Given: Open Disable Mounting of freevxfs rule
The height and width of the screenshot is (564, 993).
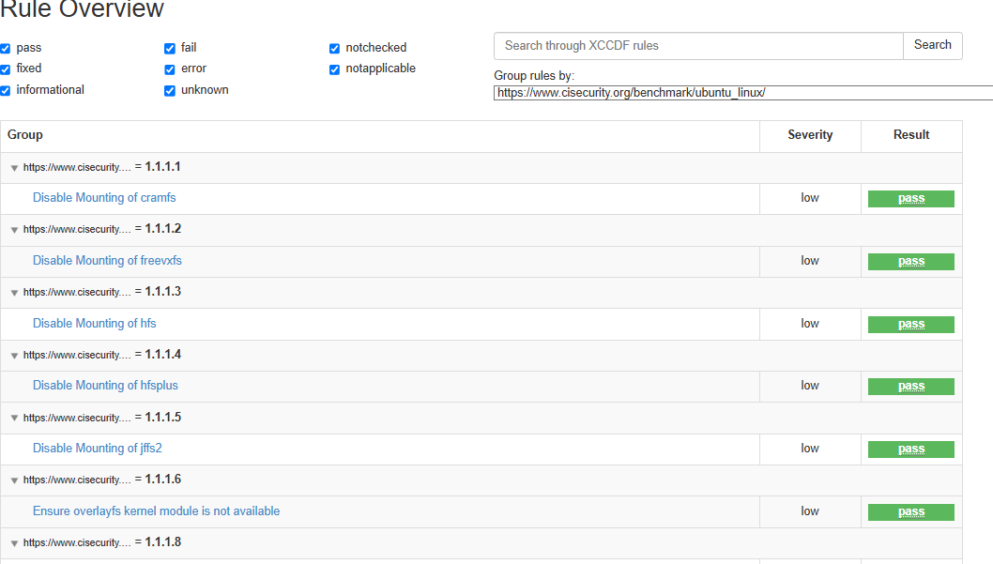Looking at the screenshot, I should point(107,261).
